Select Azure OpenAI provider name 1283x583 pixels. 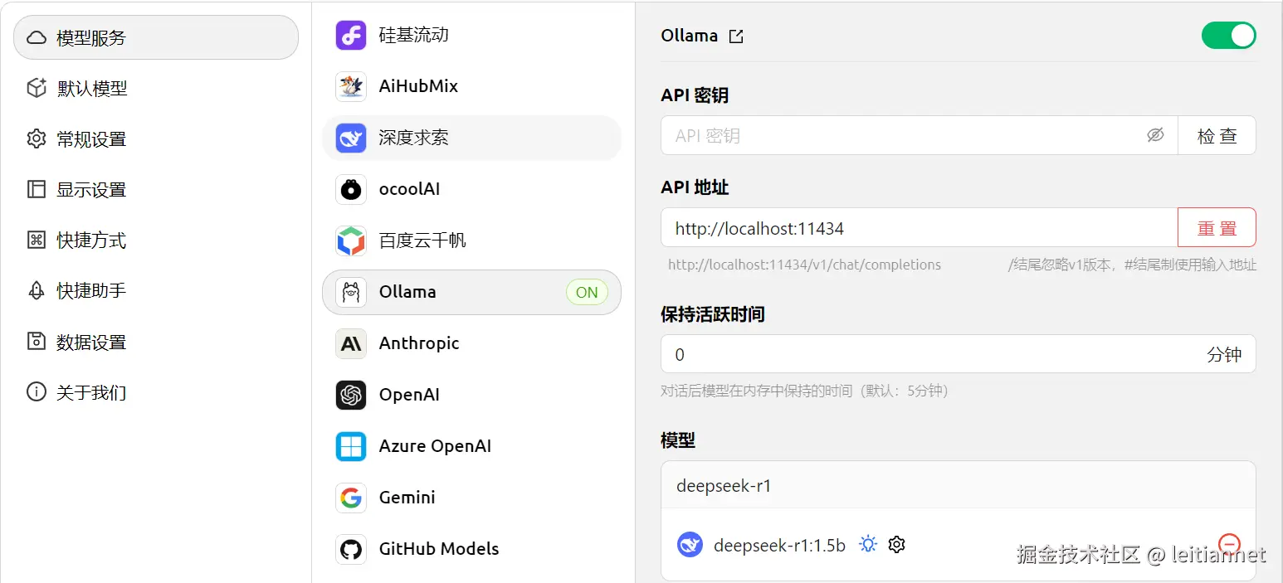(435, 446)
